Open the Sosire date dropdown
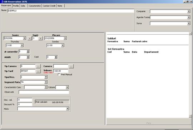Viewport: 193px width, 130px height. (24, 38)
